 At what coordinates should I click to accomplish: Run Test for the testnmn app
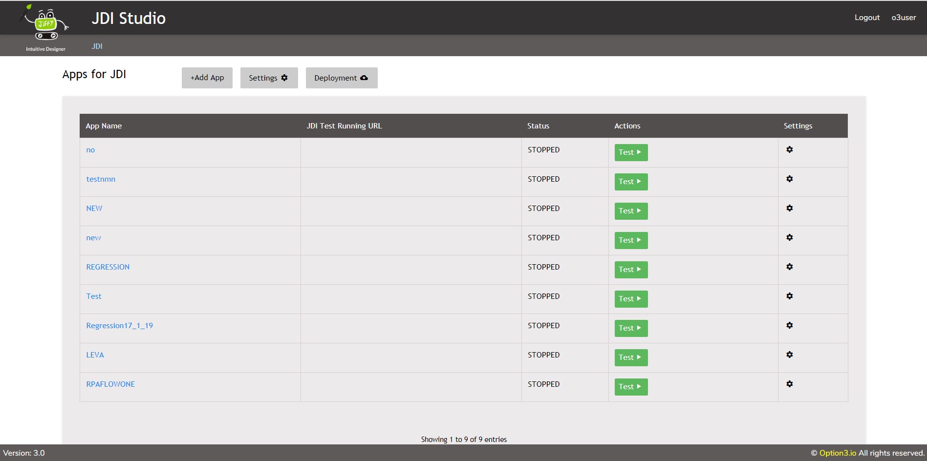click(631, 182)
